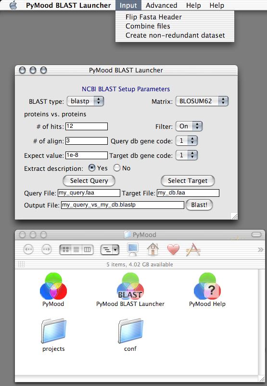Screen dimensions: 267x386
Task: Select Yes for Extract description
Action: [x=92, y=168]
